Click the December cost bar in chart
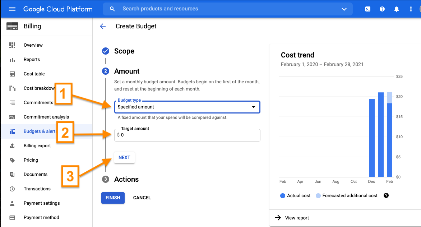 pos(371,138)
